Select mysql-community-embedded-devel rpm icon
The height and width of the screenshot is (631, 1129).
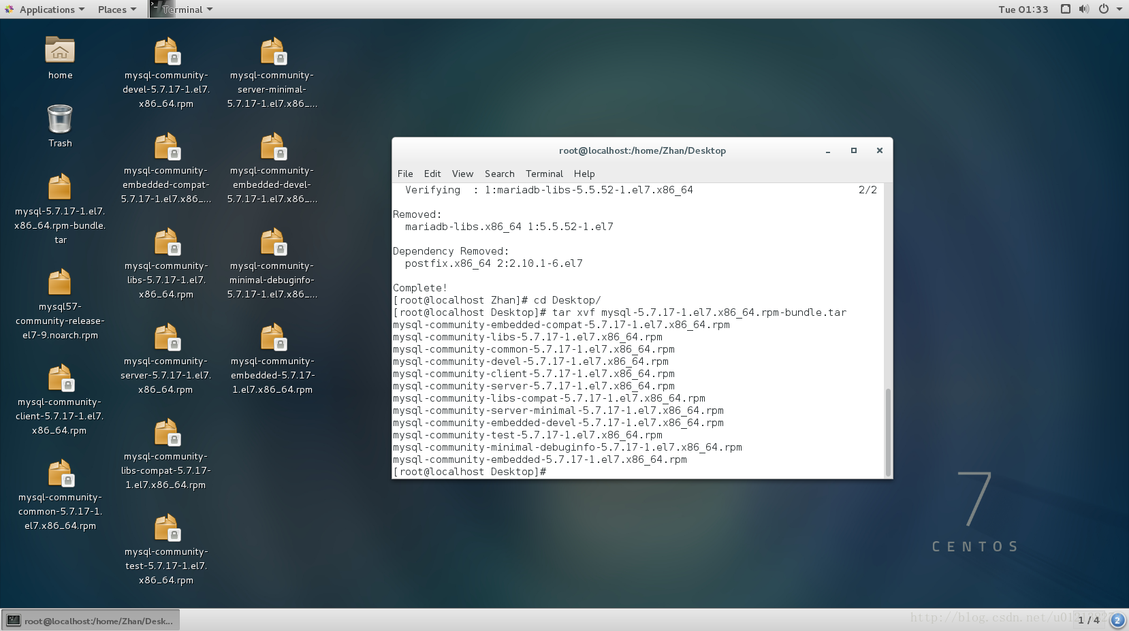point(272,146)
